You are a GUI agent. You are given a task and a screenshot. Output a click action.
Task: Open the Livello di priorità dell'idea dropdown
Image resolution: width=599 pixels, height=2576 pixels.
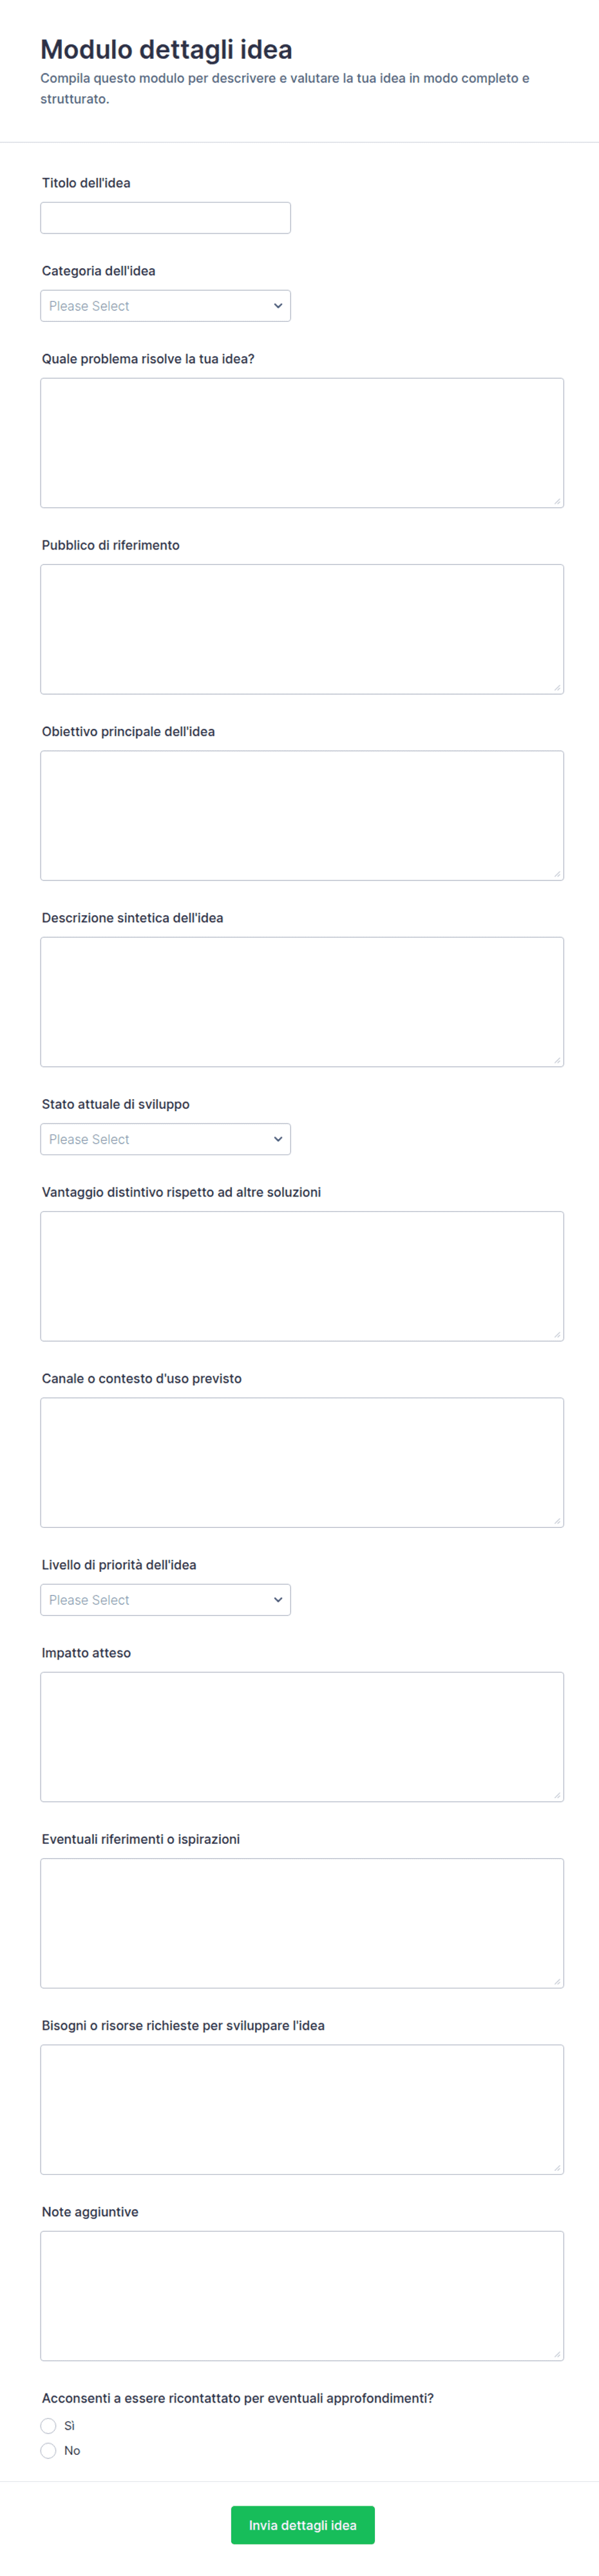(x=166, y=1600)
